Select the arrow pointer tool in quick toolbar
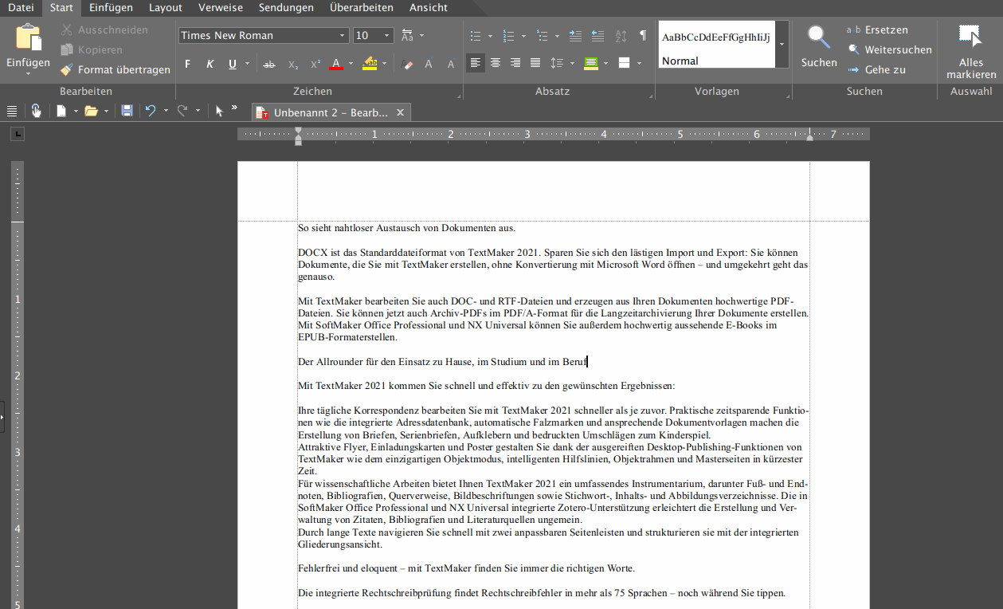Viewport: 1003px width, 609px height. pyautogui.click(x=219, y=111)
